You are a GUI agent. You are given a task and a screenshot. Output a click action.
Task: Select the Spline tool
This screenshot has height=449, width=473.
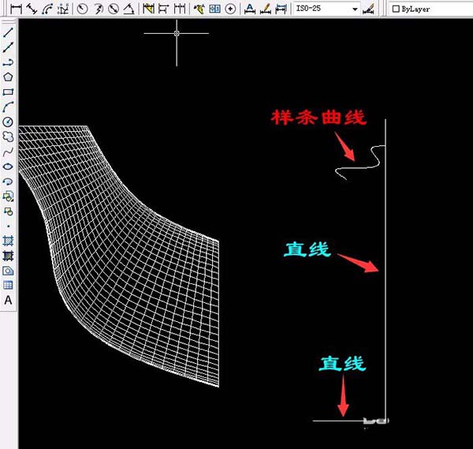pyautogui.click(x=8, y=152)
